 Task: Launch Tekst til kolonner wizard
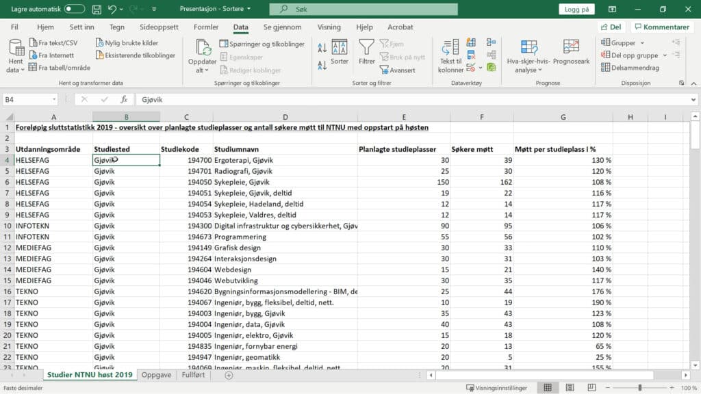click(x=450, y=56)
